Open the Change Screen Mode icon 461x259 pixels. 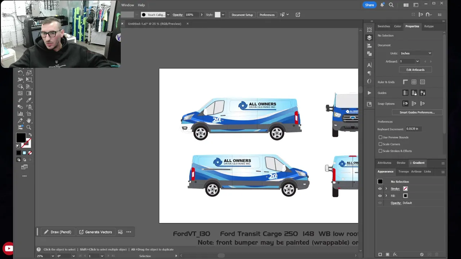click(x=24, y=167)
